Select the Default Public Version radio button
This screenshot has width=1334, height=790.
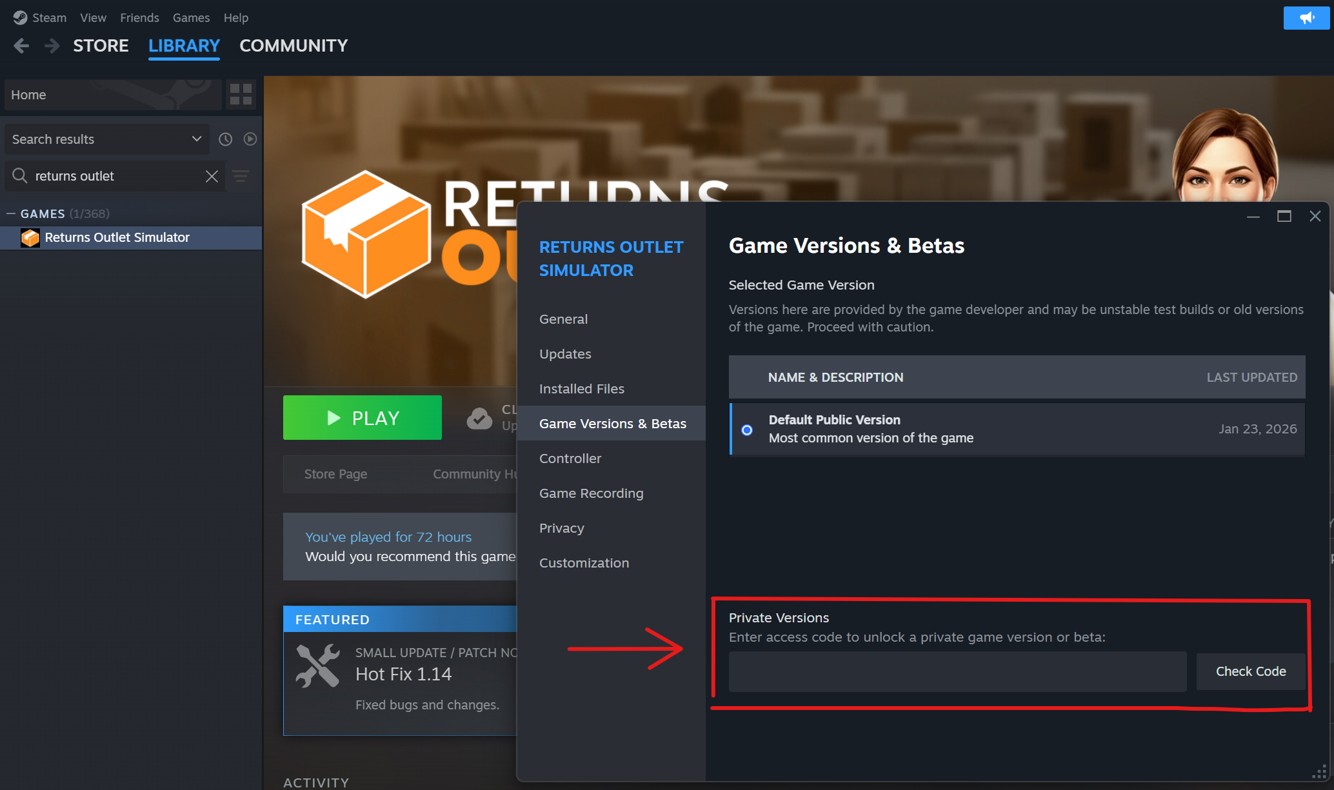click(x=747, y=430)
